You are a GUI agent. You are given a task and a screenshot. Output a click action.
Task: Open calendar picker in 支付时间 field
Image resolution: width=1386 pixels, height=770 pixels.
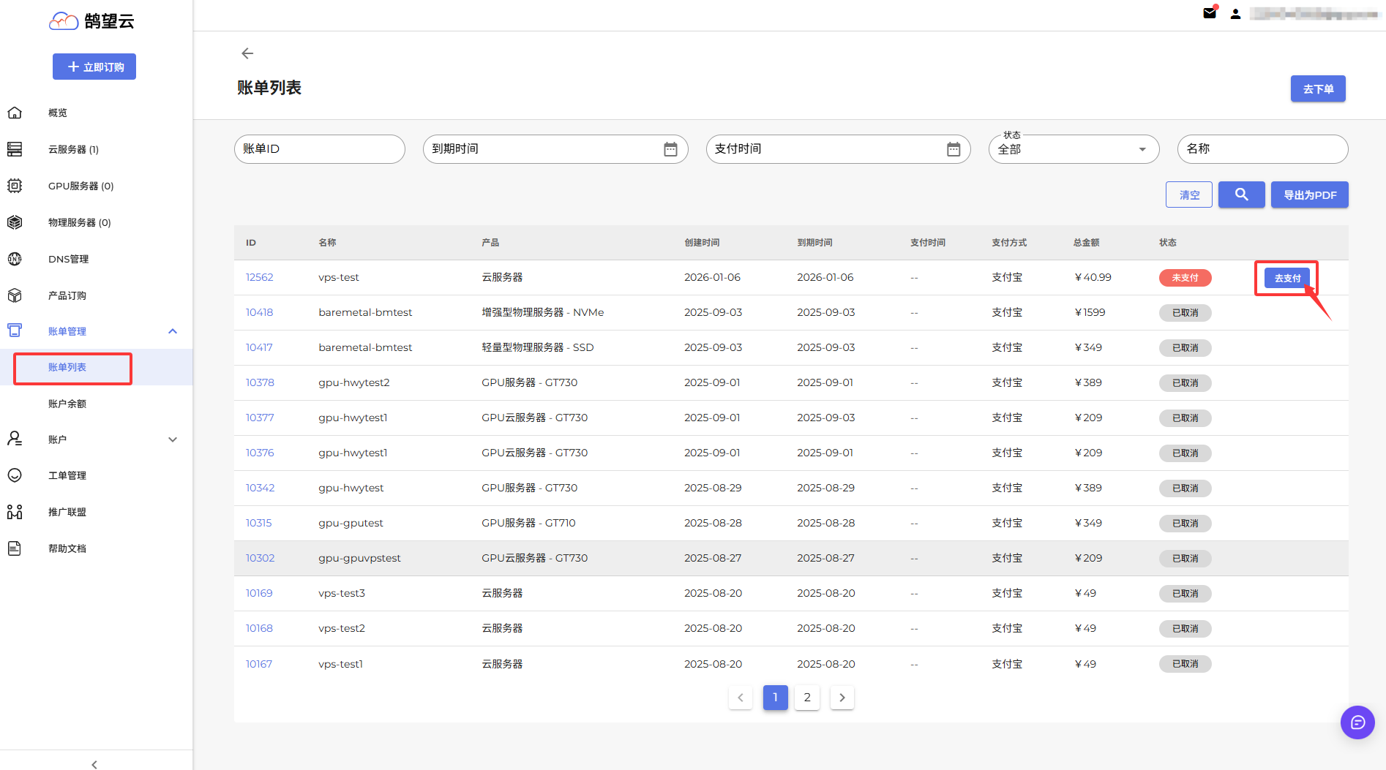pos(953,149)
